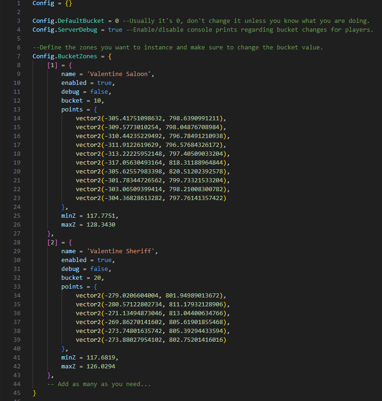Click the [2] zone key
The image size is (382, 401).
pyautogui.click(x=52, y=242)
